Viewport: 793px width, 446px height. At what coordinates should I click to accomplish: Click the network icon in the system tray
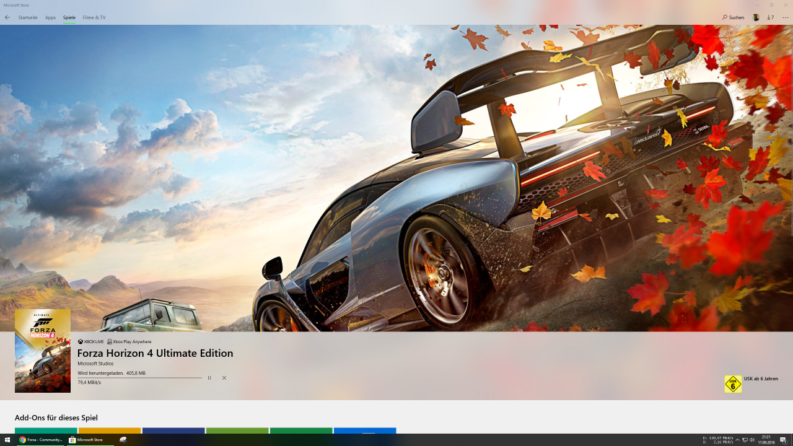tap(745, 440)
